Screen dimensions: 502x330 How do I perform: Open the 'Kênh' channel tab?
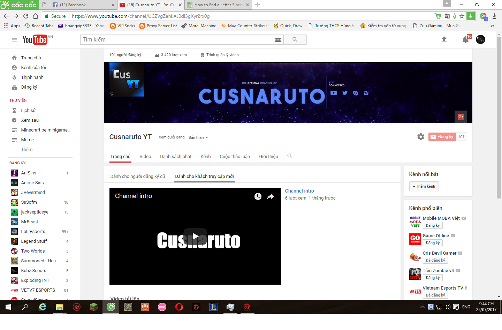point(206,157)
